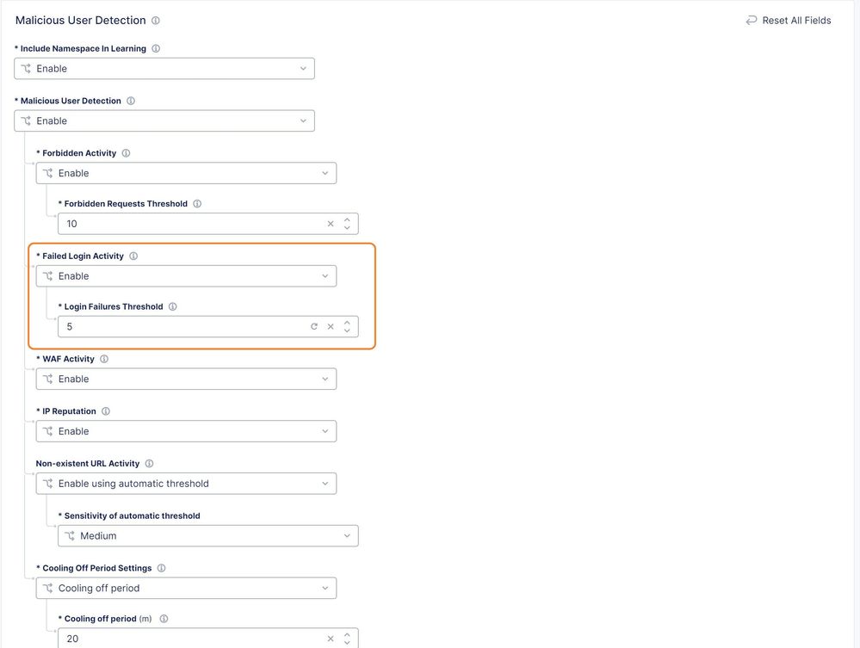
Task: Expand the Non-existent URL Activity dropdown
Action: click(x=186, y=484)
